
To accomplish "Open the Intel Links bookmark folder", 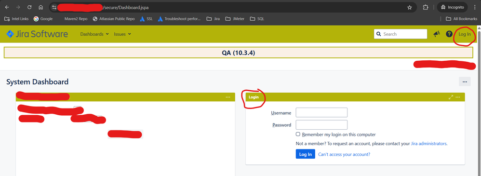I will pyautogui.click(x=16, y=19).
